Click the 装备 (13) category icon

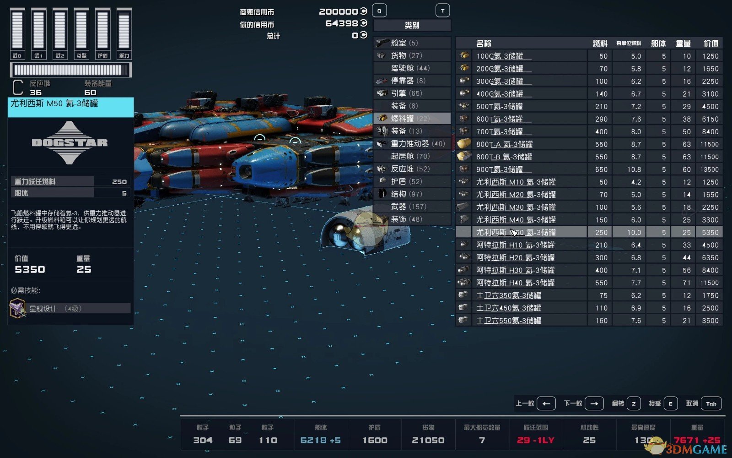pyautogui.click(x=382, y=131)
